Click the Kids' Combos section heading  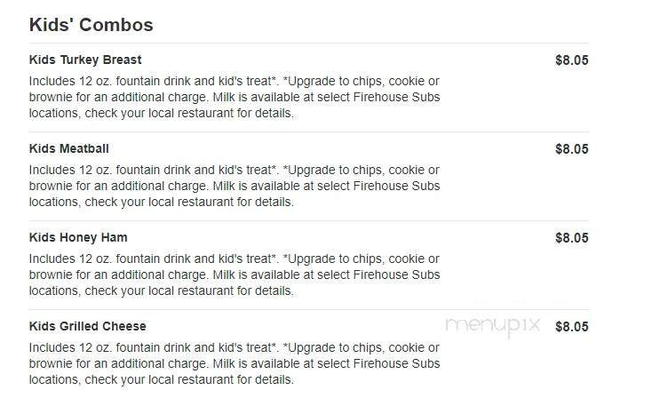[x=91, y=25]
